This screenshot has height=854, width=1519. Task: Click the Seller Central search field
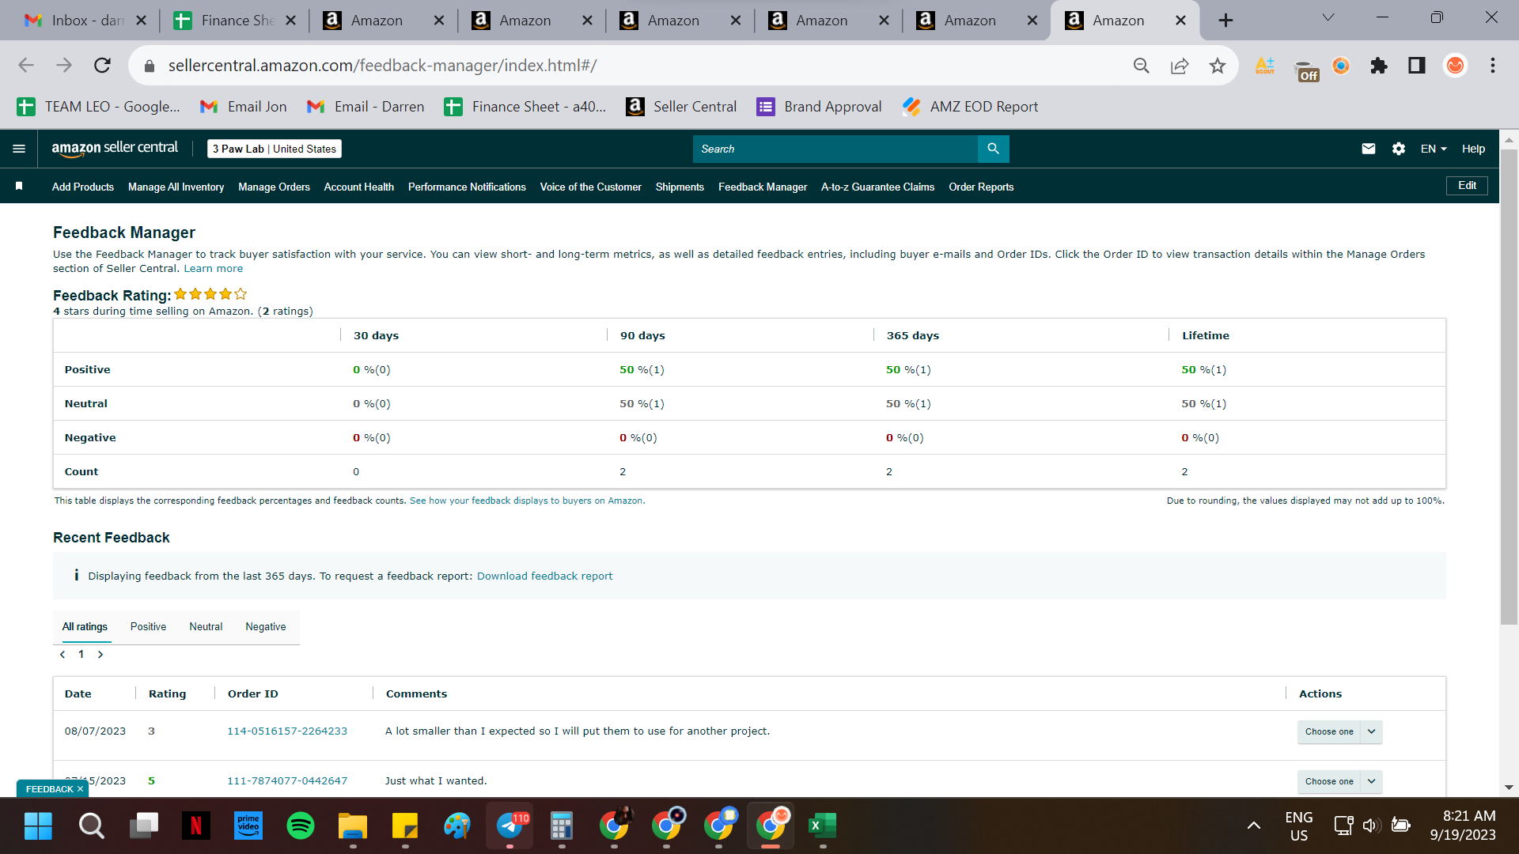coord(835,149)
